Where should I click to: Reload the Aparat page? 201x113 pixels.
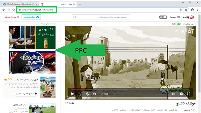tap(13, 10)
